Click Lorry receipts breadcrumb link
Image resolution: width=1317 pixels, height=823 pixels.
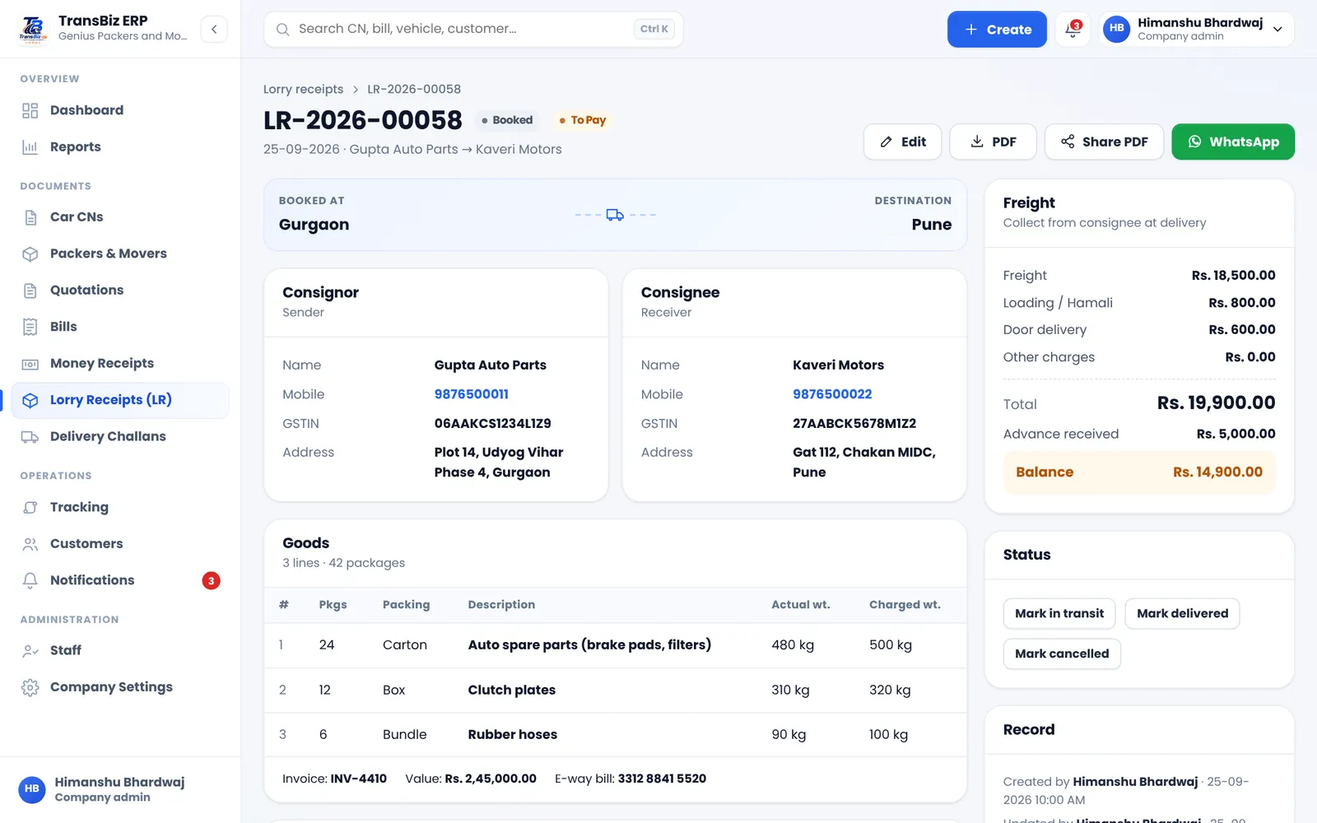click(x=303, y=89)
